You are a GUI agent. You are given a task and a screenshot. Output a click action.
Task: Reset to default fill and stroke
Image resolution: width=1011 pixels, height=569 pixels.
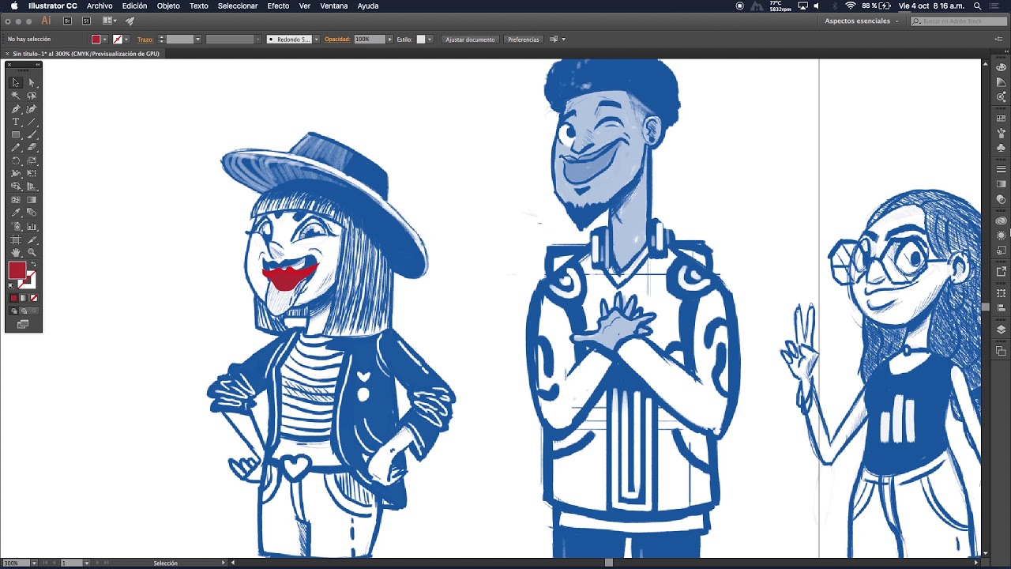[11, 285]
